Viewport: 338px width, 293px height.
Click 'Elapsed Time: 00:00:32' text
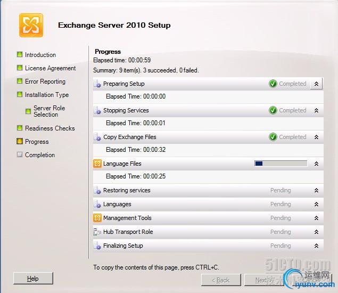(x=136, y=150)
